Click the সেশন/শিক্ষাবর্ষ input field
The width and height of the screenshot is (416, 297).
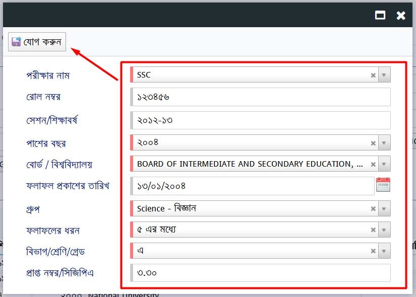pyautogui.click(x=260, y=120)
